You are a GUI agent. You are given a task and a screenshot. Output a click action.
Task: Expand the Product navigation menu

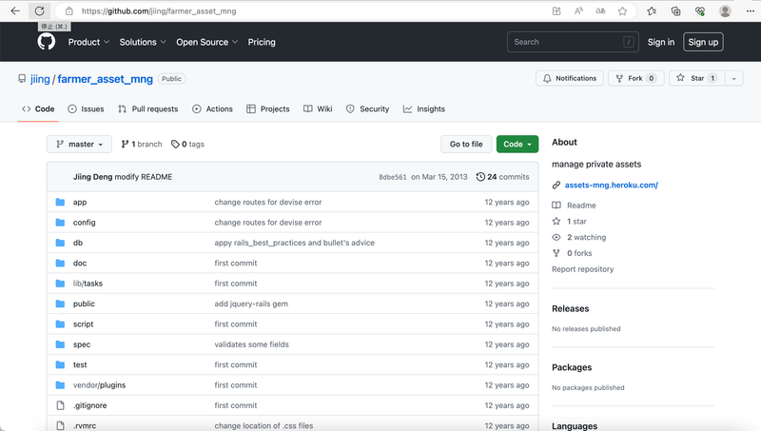88,42
